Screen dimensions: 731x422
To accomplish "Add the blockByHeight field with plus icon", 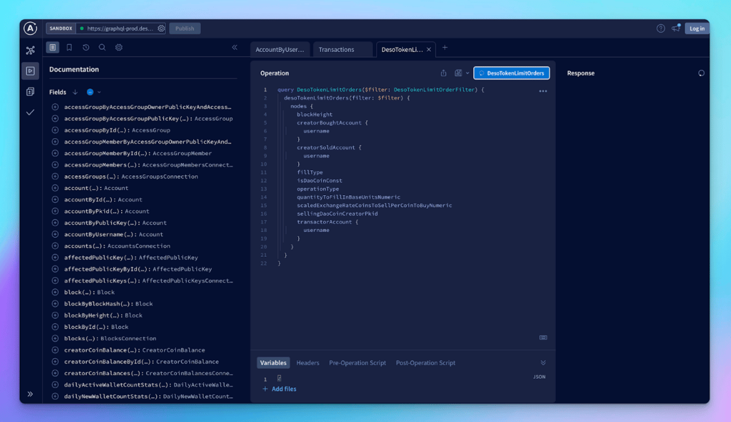I will 55,315.
